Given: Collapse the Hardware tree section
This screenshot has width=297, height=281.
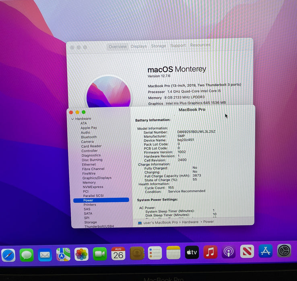Looking at the screenshot, I should (72, 119).
